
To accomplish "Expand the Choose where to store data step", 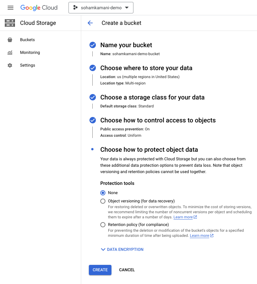I will [x=146, y=68].
